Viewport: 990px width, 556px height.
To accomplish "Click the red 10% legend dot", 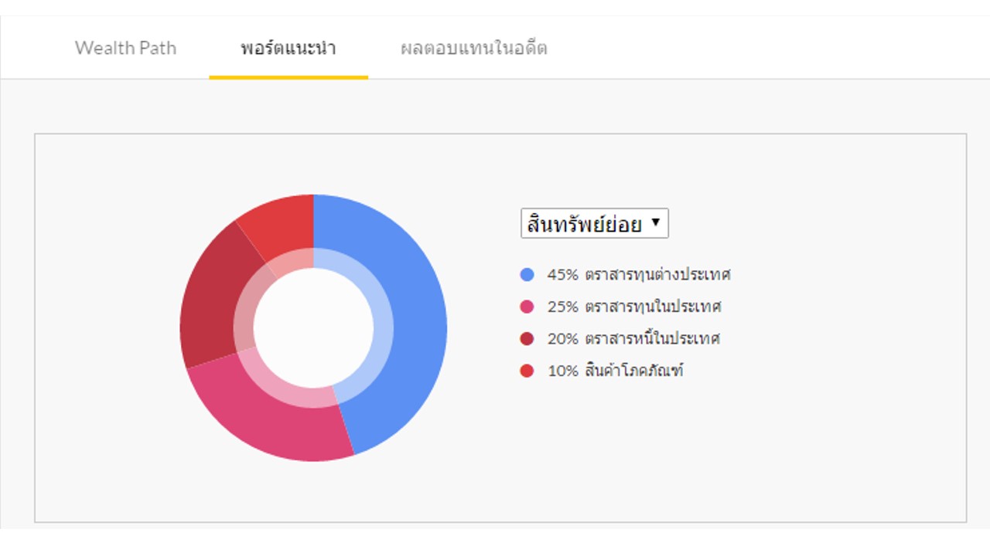I will click(527, 371).
